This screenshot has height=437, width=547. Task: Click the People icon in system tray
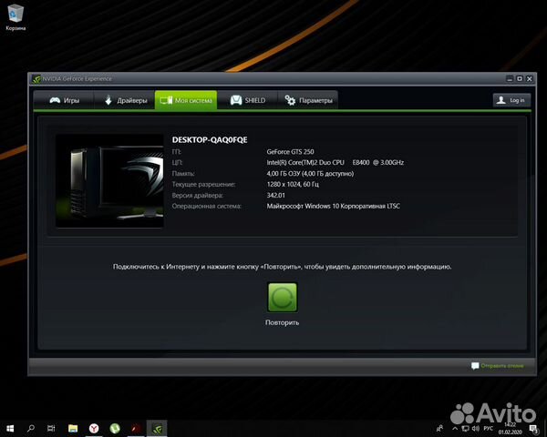[x=439, y=428]
